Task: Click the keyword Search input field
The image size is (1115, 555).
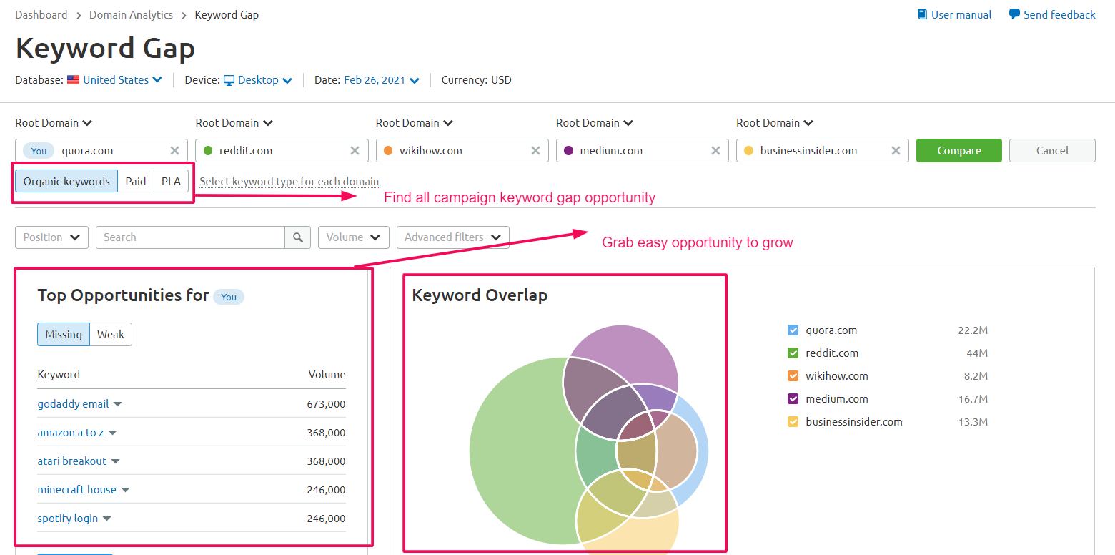Action: (x=190, y=237)
